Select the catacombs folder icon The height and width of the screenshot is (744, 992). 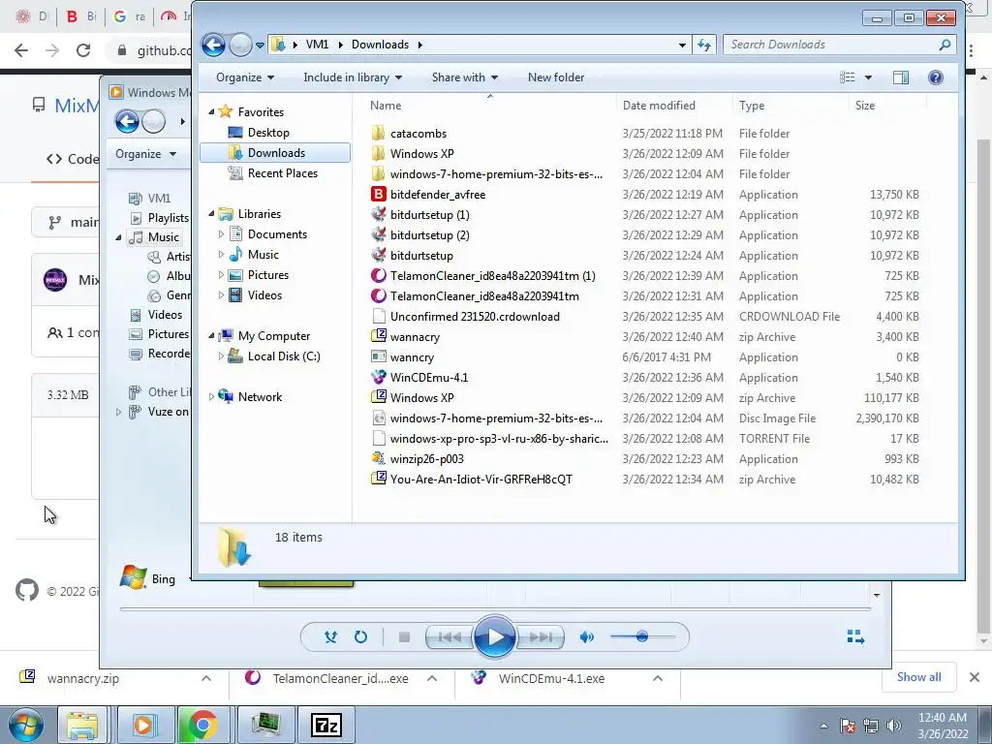click(379, 134)
